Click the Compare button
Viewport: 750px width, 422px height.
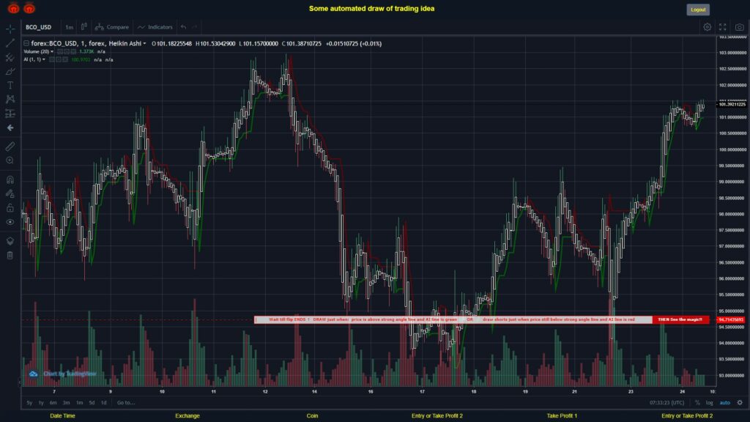tap(112, 27)
